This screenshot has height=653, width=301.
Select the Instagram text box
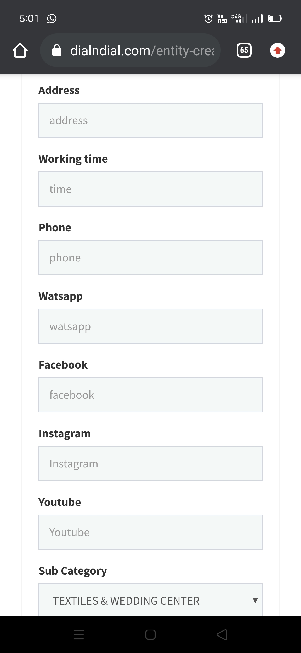click(x=151, y=464)
